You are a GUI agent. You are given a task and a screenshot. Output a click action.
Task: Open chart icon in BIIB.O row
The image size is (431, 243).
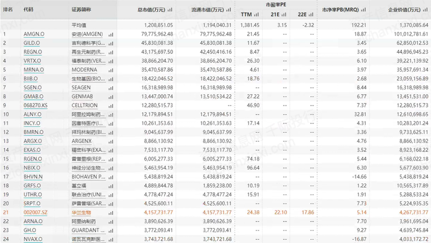[x=111, y=79]
